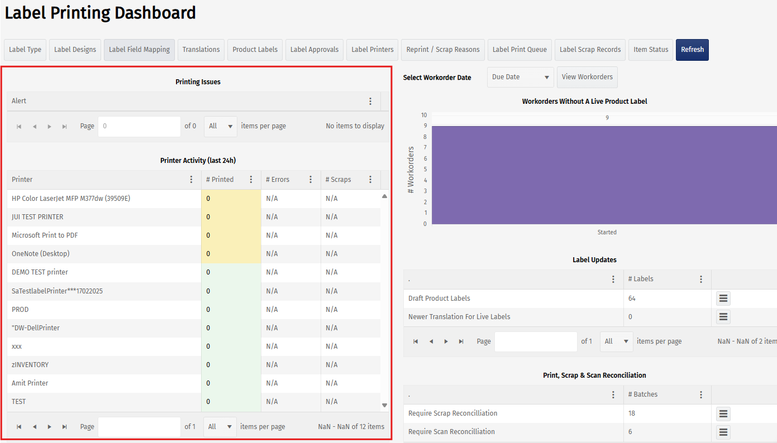This screenshot has height=443, width=777.
Task: Sort by the # Printed column header
Action: pyautogui.click(x=220, y=180)
